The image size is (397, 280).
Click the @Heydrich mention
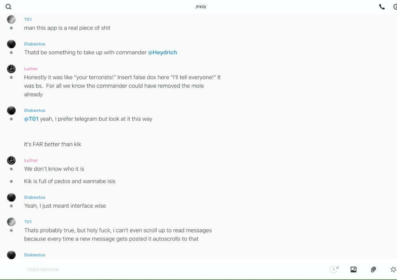(x=162, y=52)
